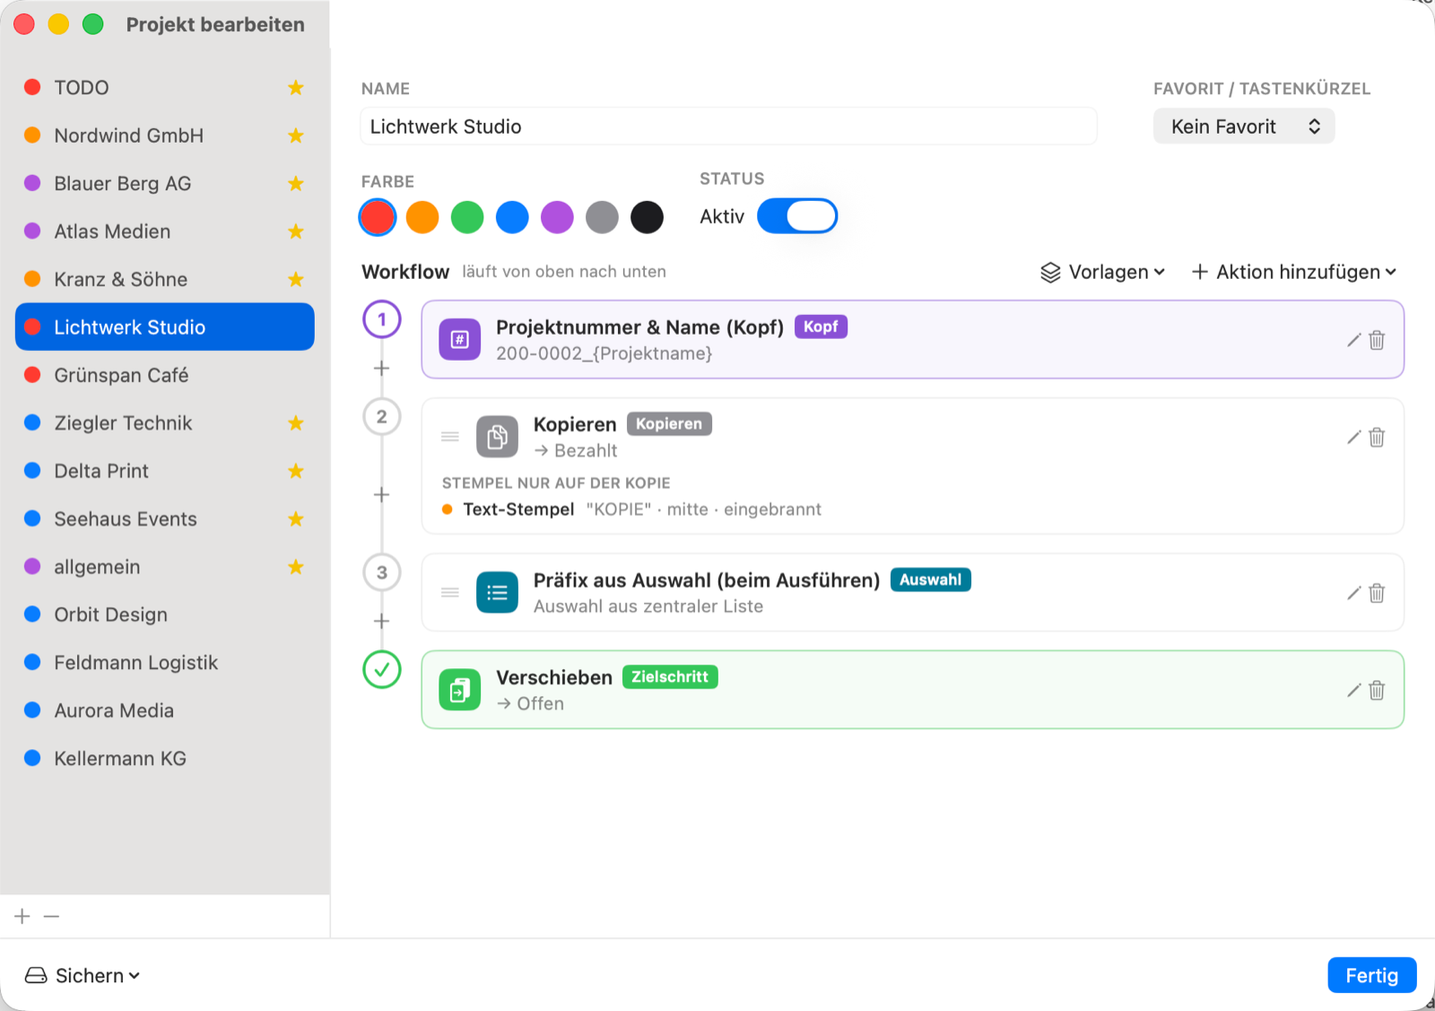This screenshot has width=1435, height=1011.
Task: Click the favorite star of Kranz & Söhne
Action: pos(296,279)
